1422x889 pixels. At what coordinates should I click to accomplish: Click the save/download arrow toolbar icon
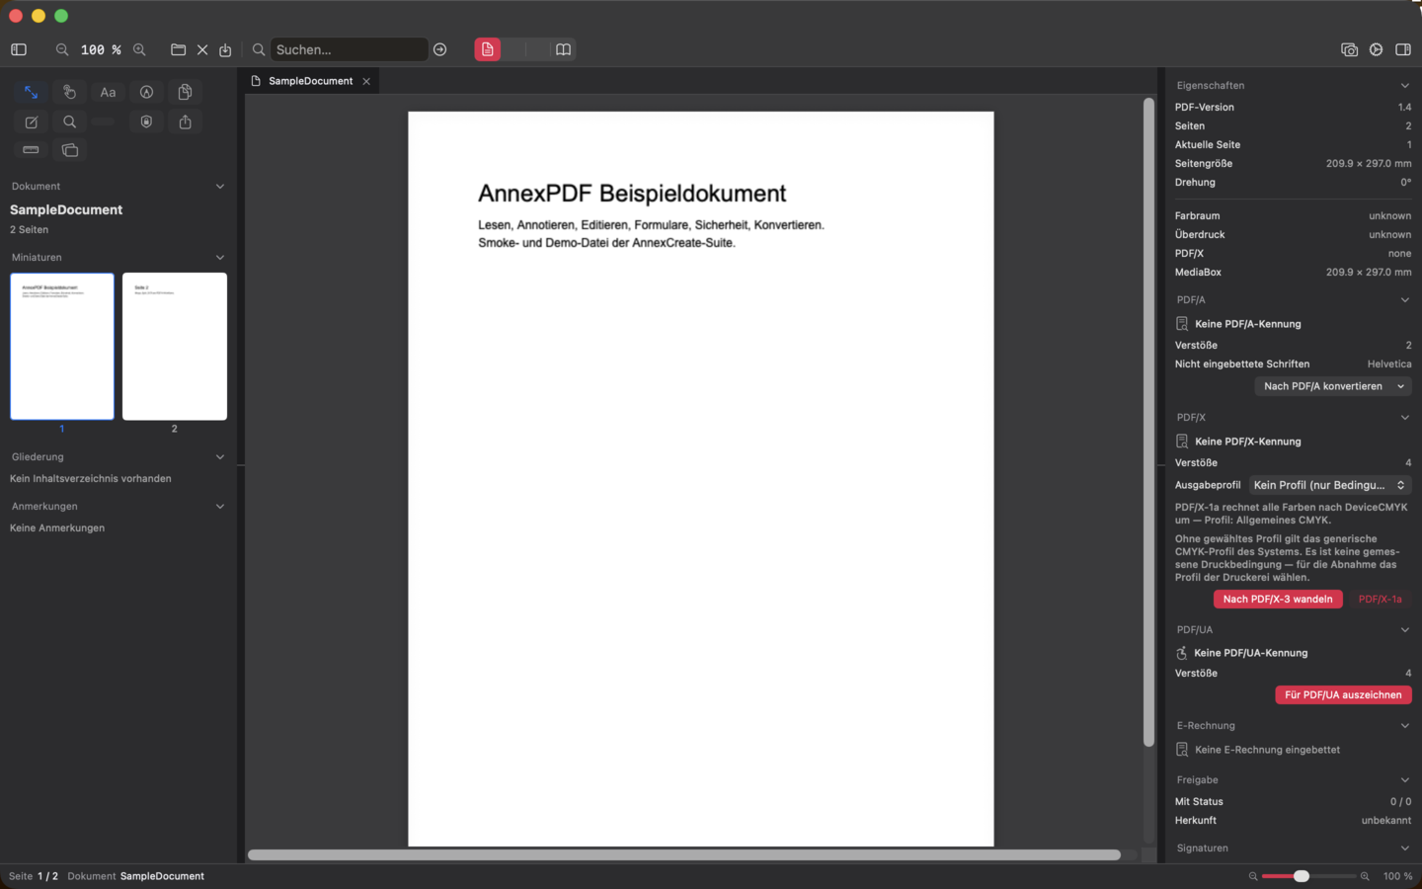click(225, 49)
